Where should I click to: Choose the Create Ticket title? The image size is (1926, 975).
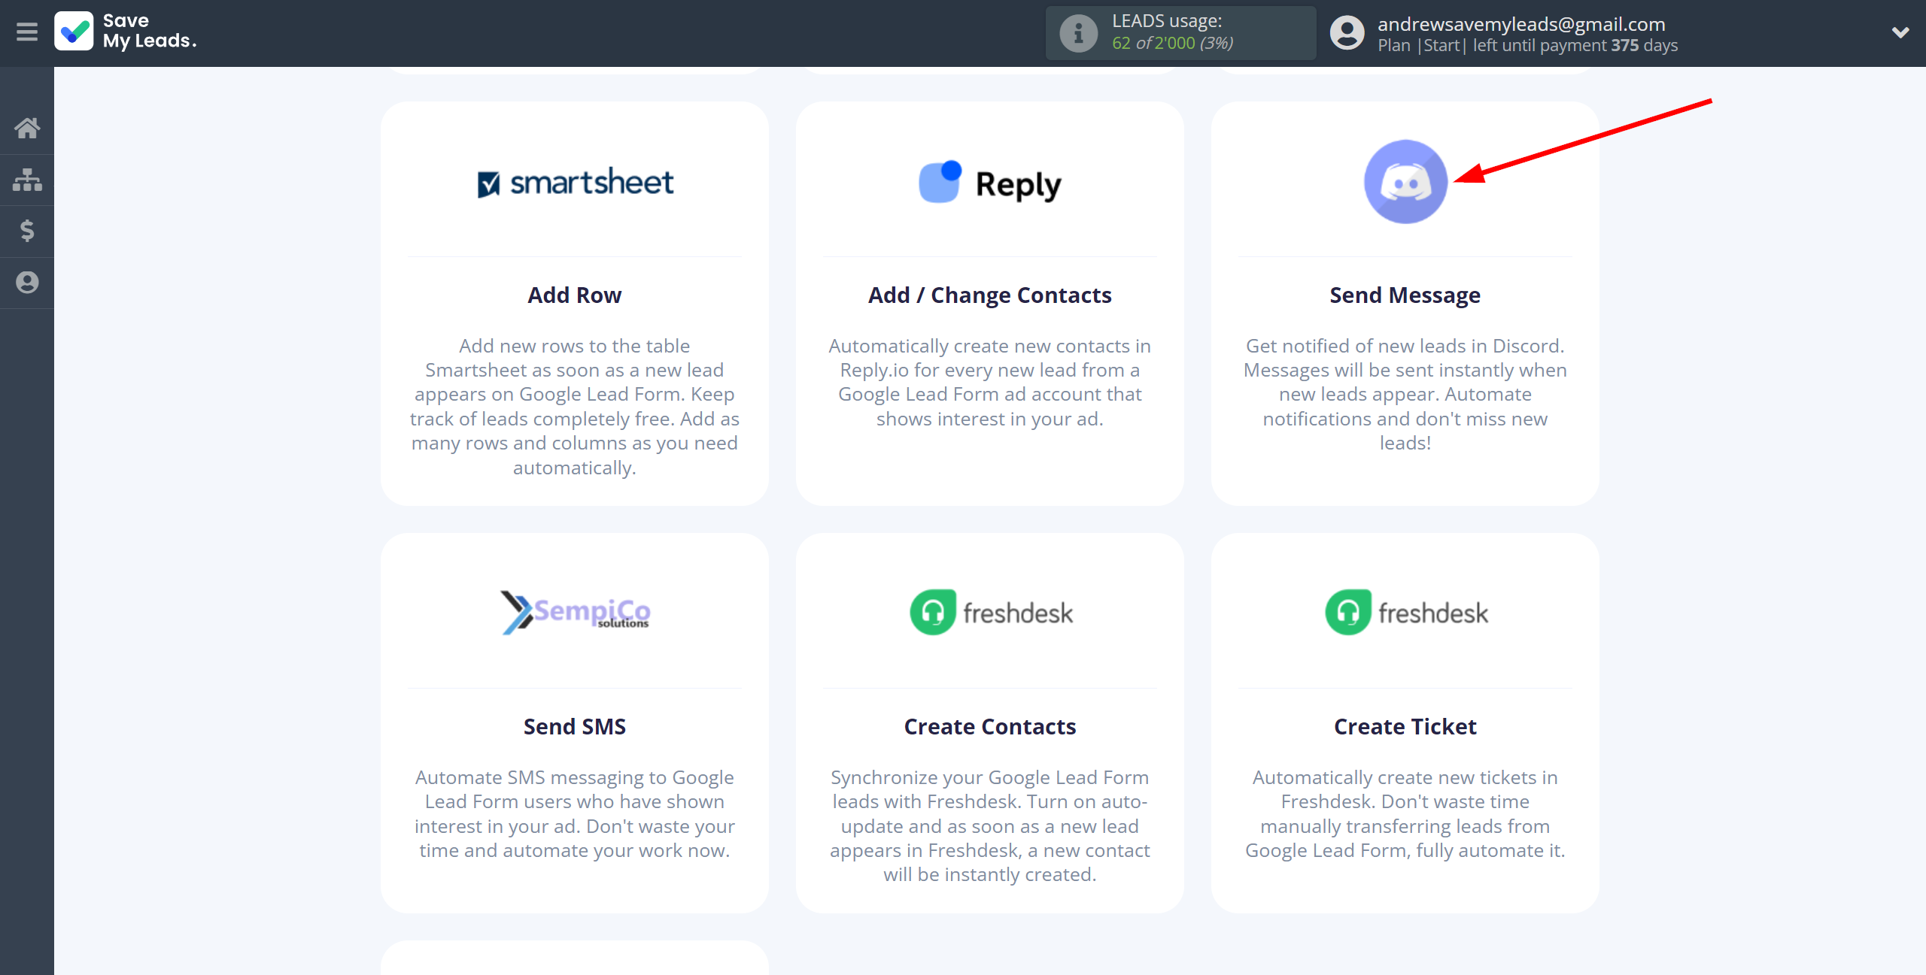coord(1405,727)
